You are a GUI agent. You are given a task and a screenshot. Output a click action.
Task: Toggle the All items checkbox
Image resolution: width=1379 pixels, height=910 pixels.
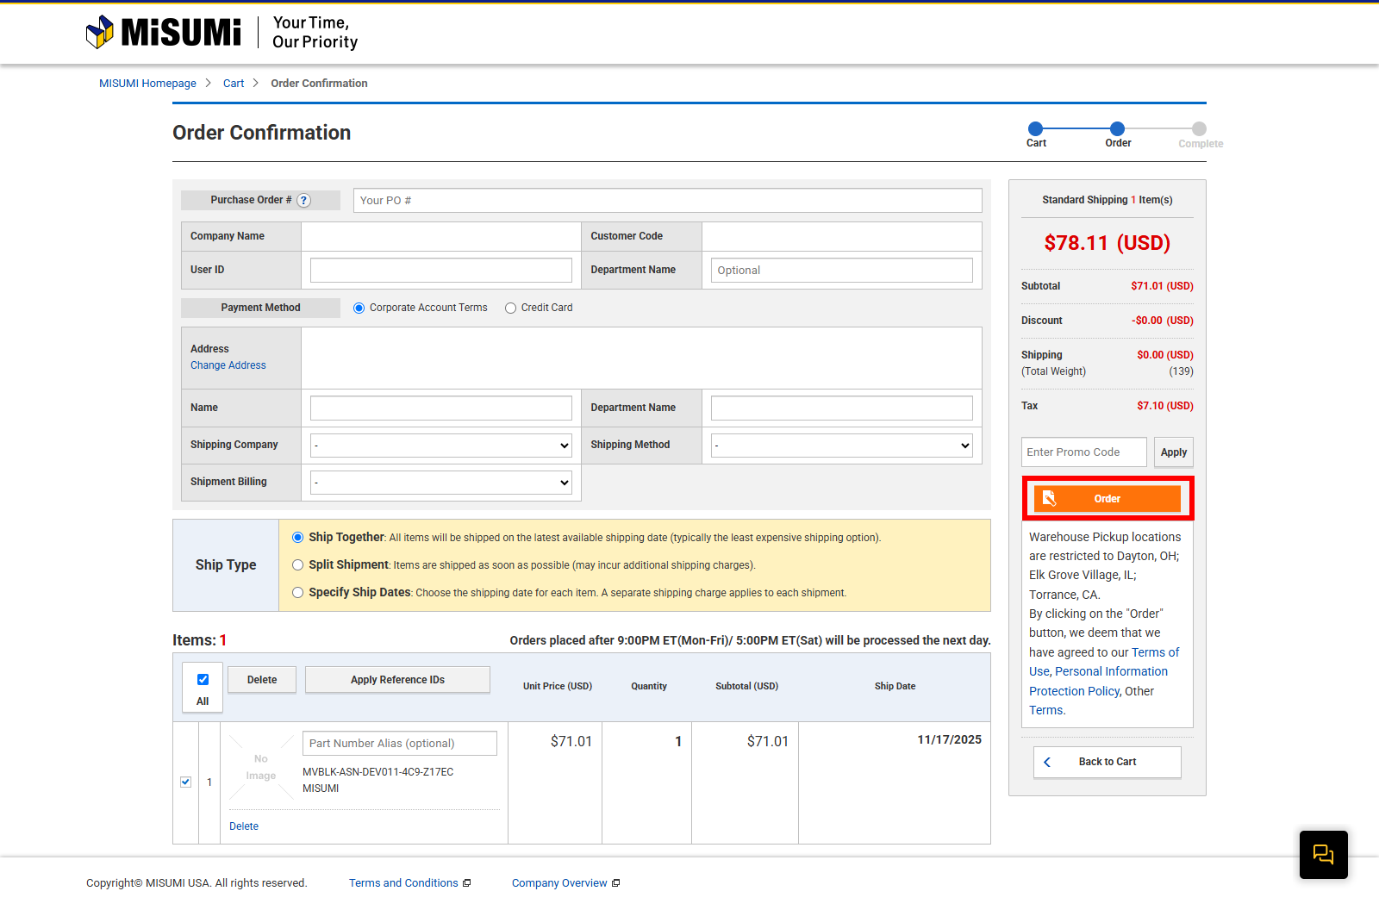[x=203, y=680]
